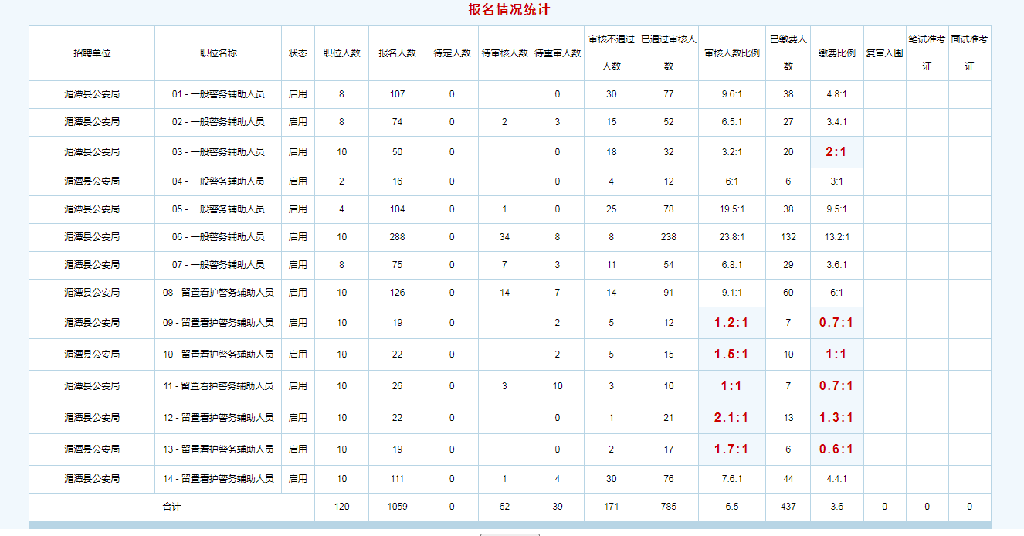The width and height of the screenshot is (1024, 536).
Task: Click position 14 - 留置看护警务辅助人员
Action: pos(218,479)
